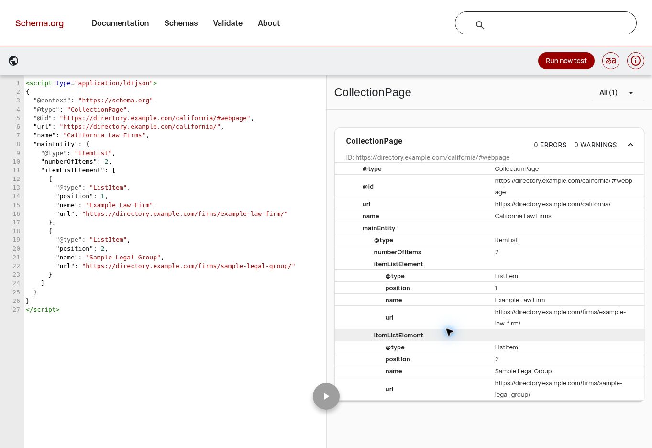Open the Schemas menu

(181, 23)
